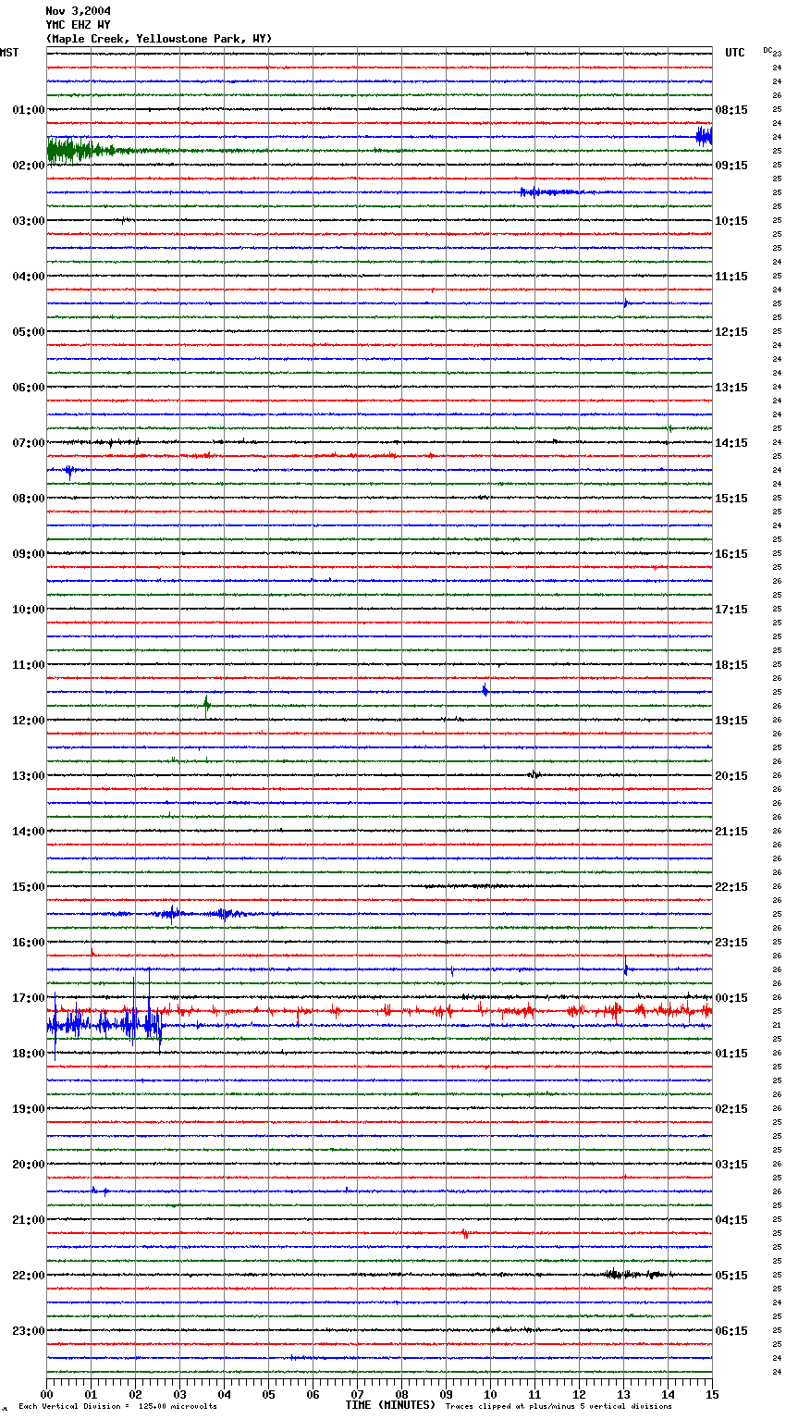786x1419 pixels.
Task: Click the 06:15 UTC time label
Action: (x=731, y=1331)
